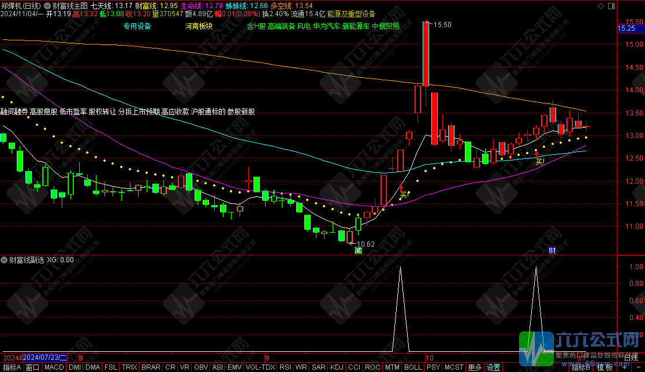This screenshot has height=372, width=645.
Task: Click the 减 marker below the 10.62 low
Action: point(358,251)
